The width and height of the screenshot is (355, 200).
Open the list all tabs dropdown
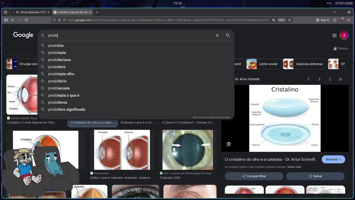(x=334, y=12)
